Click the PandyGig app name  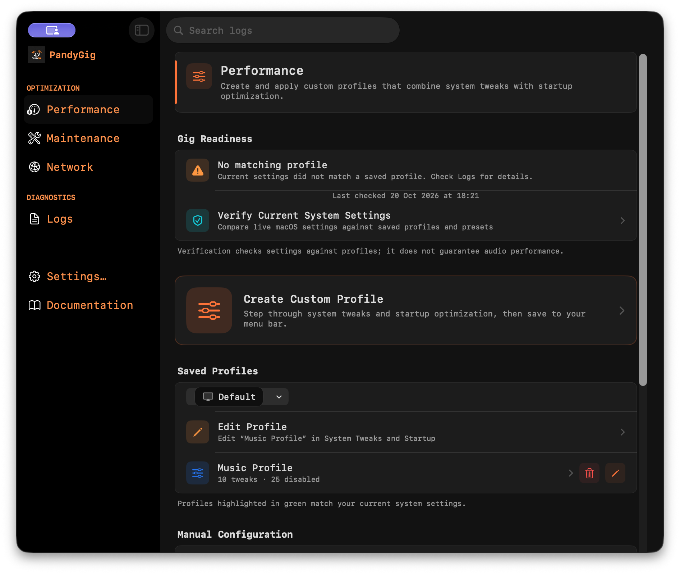73,55
